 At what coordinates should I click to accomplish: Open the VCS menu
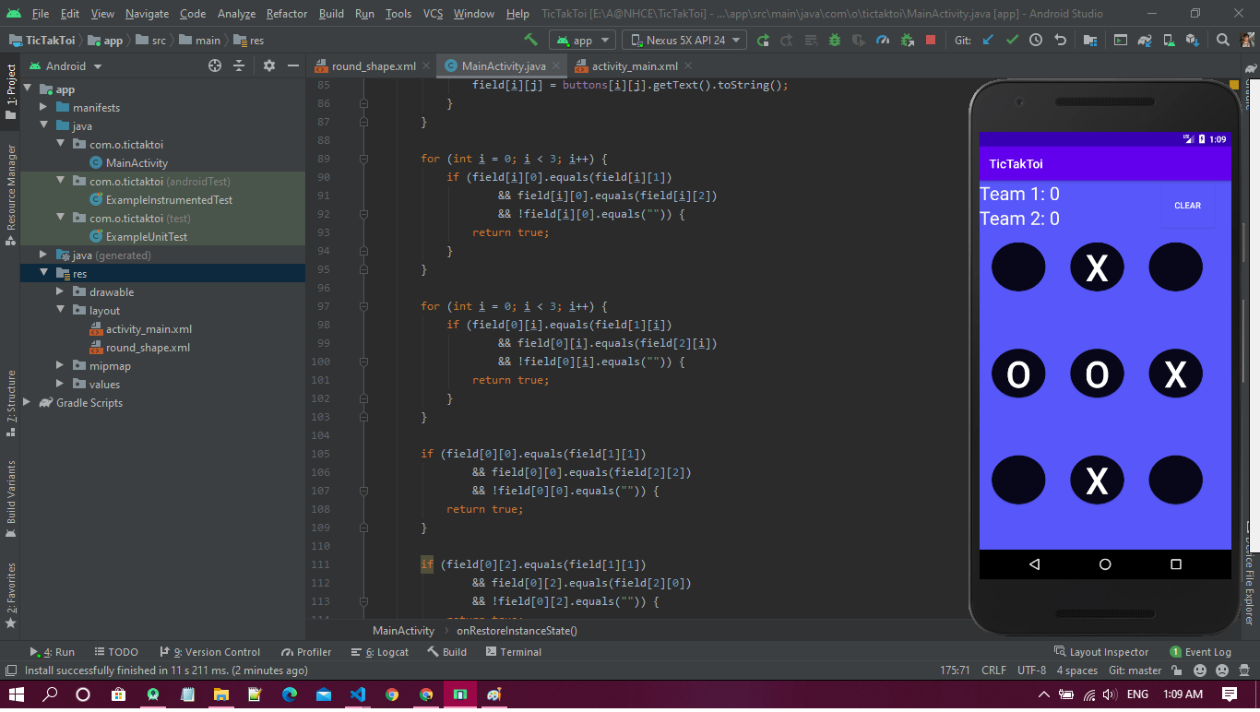tap(433, 14)
